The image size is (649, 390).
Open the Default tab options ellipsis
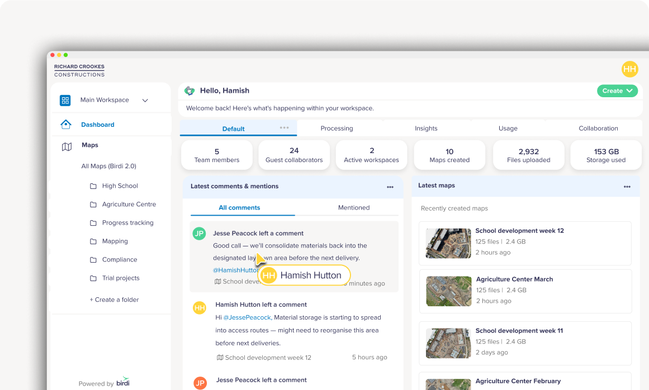285,127
